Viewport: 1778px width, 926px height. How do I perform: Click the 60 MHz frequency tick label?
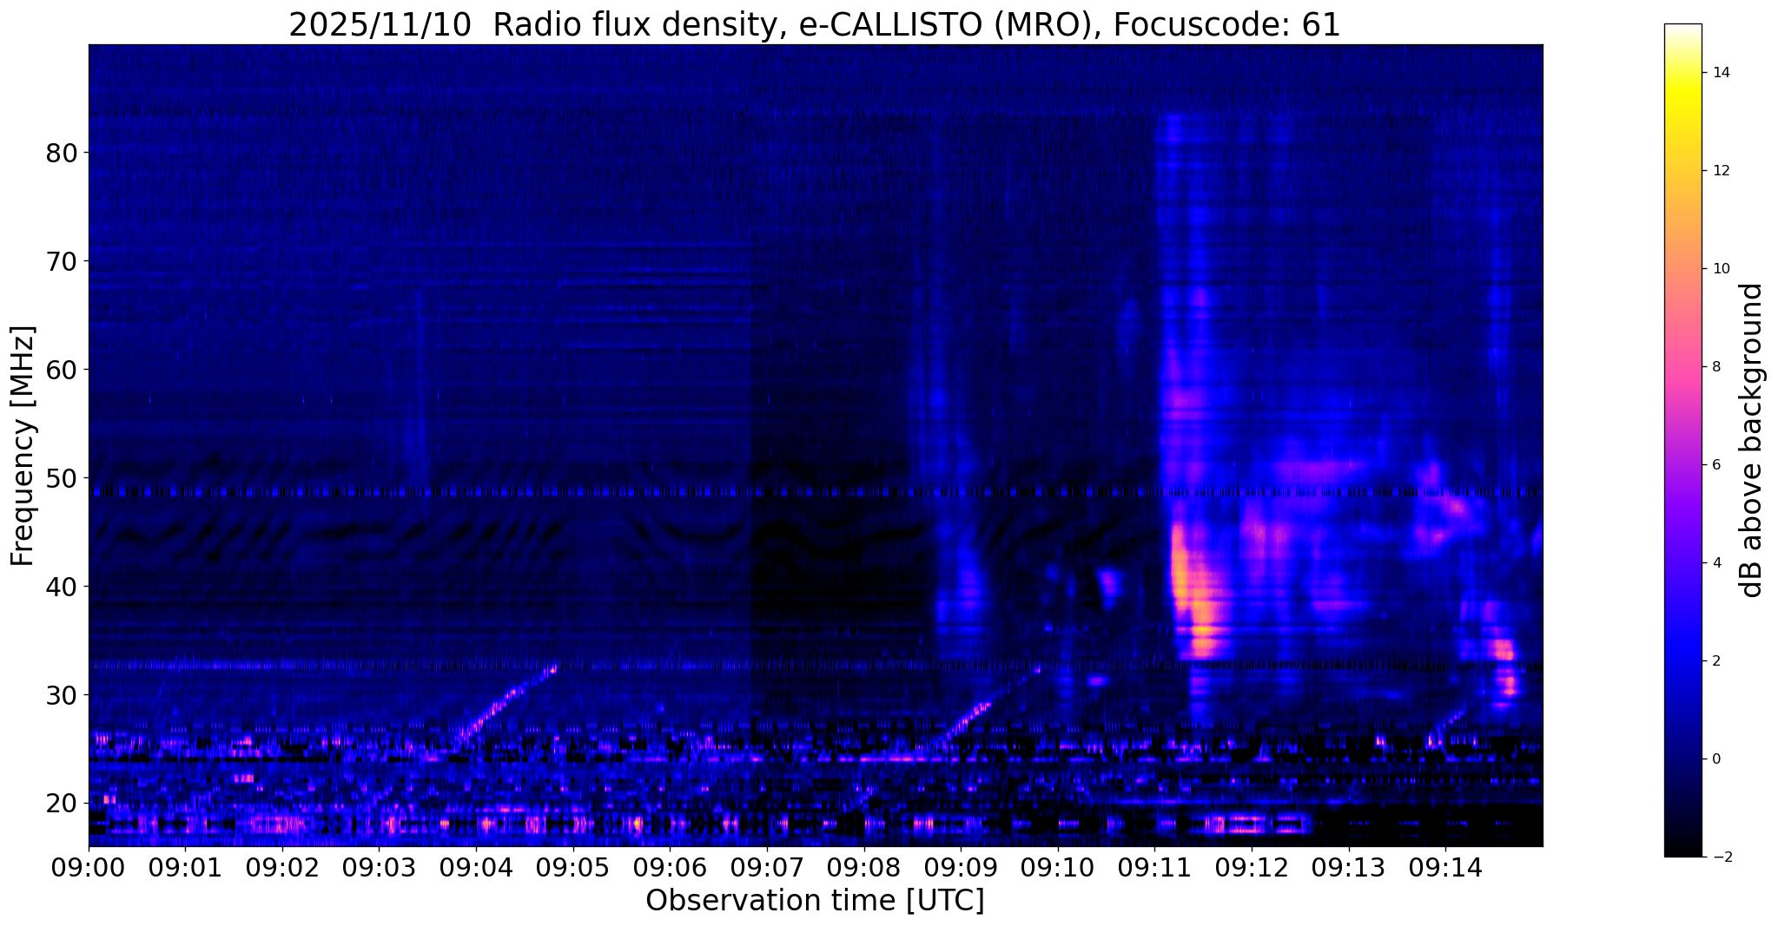pyautogui.click(x=62, y=370)
